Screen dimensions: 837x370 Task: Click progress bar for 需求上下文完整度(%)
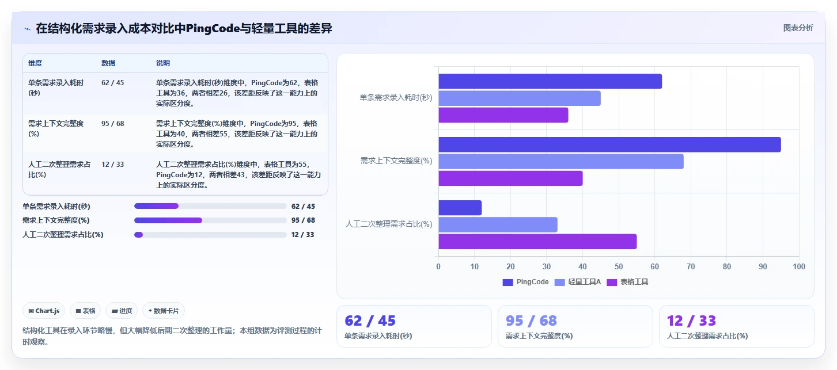210,220
